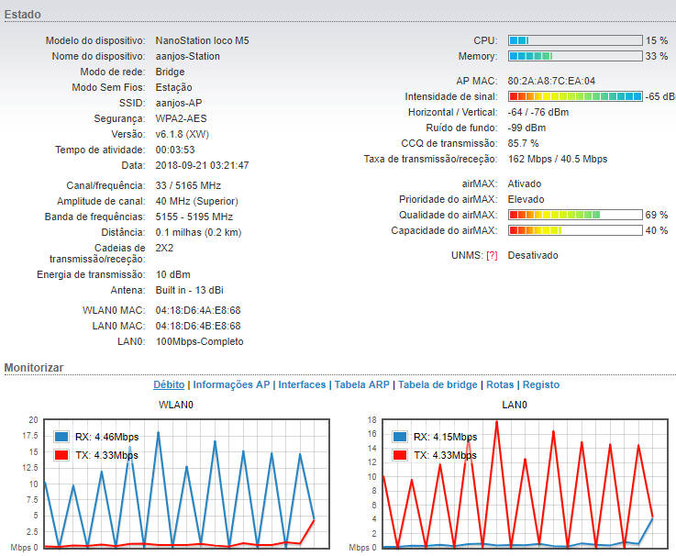Image resolution: width=676 pixels, height=556 pixels.
Task: Click the LAN0 chart title
Action: [x=514, y=405]
